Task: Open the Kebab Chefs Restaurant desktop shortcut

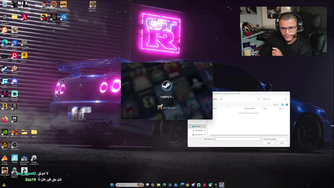Action: click(54, 6)
